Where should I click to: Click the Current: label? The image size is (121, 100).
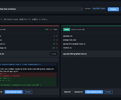[88, 8]
